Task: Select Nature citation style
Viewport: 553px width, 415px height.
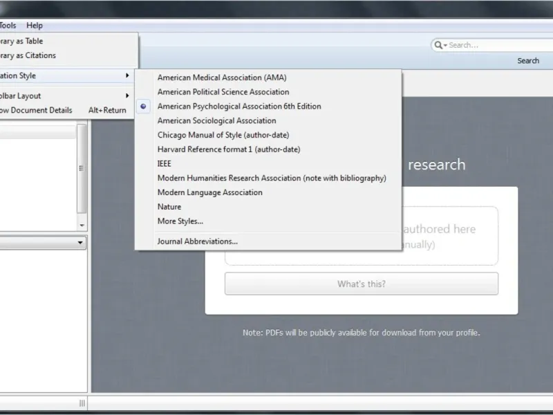Action: pos(268,207)
